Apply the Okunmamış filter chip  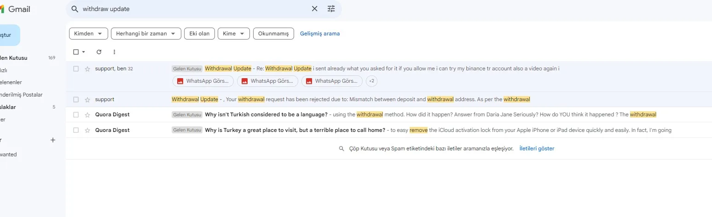(x=273, y=34)
